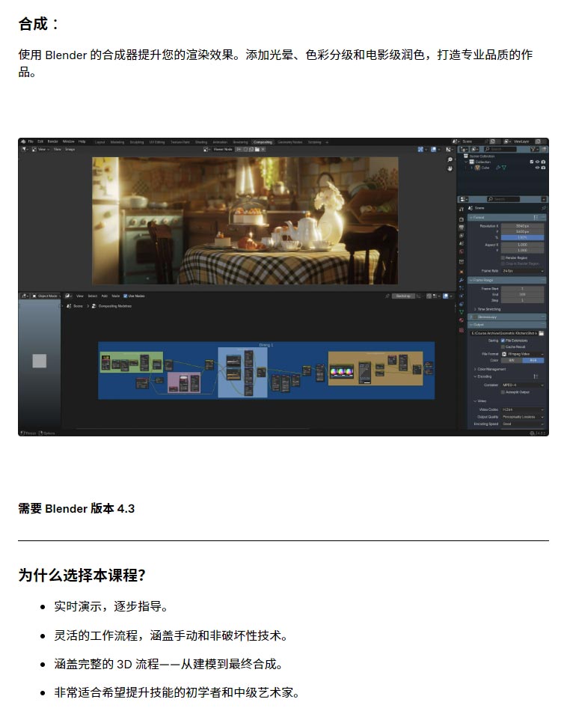Click the Backdrop button in node editor
This screenshot has height=726, width=564.
404,296
